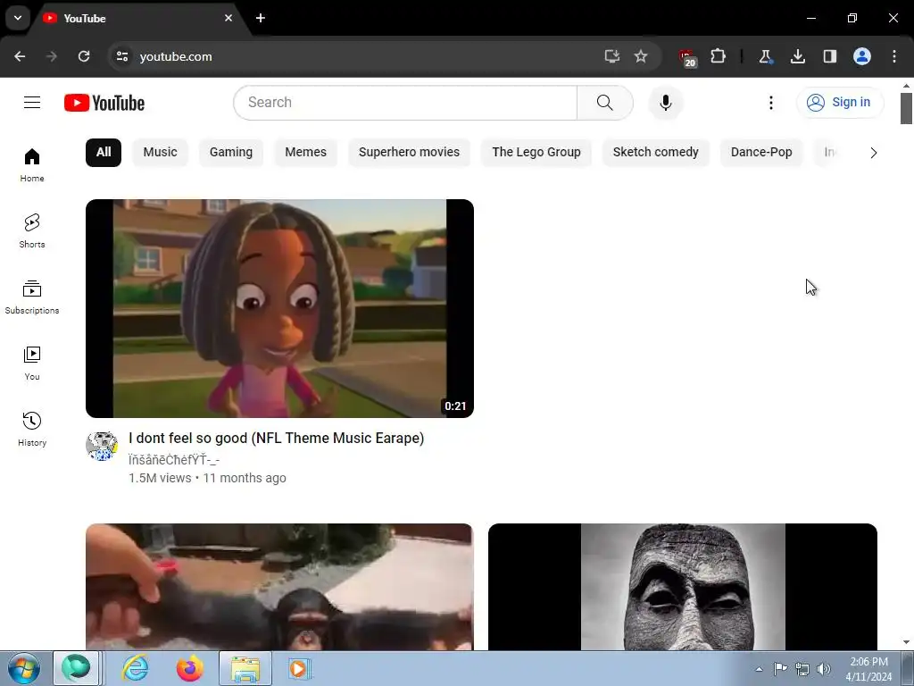
Task: Open History in sidebar
Action: tap(32, 429)
